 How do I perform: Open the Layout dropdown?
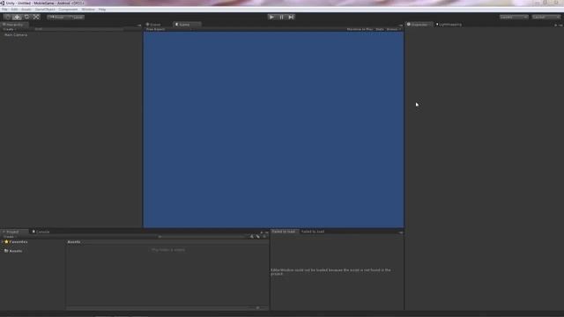pyautogui.click(x=546, y=17)
